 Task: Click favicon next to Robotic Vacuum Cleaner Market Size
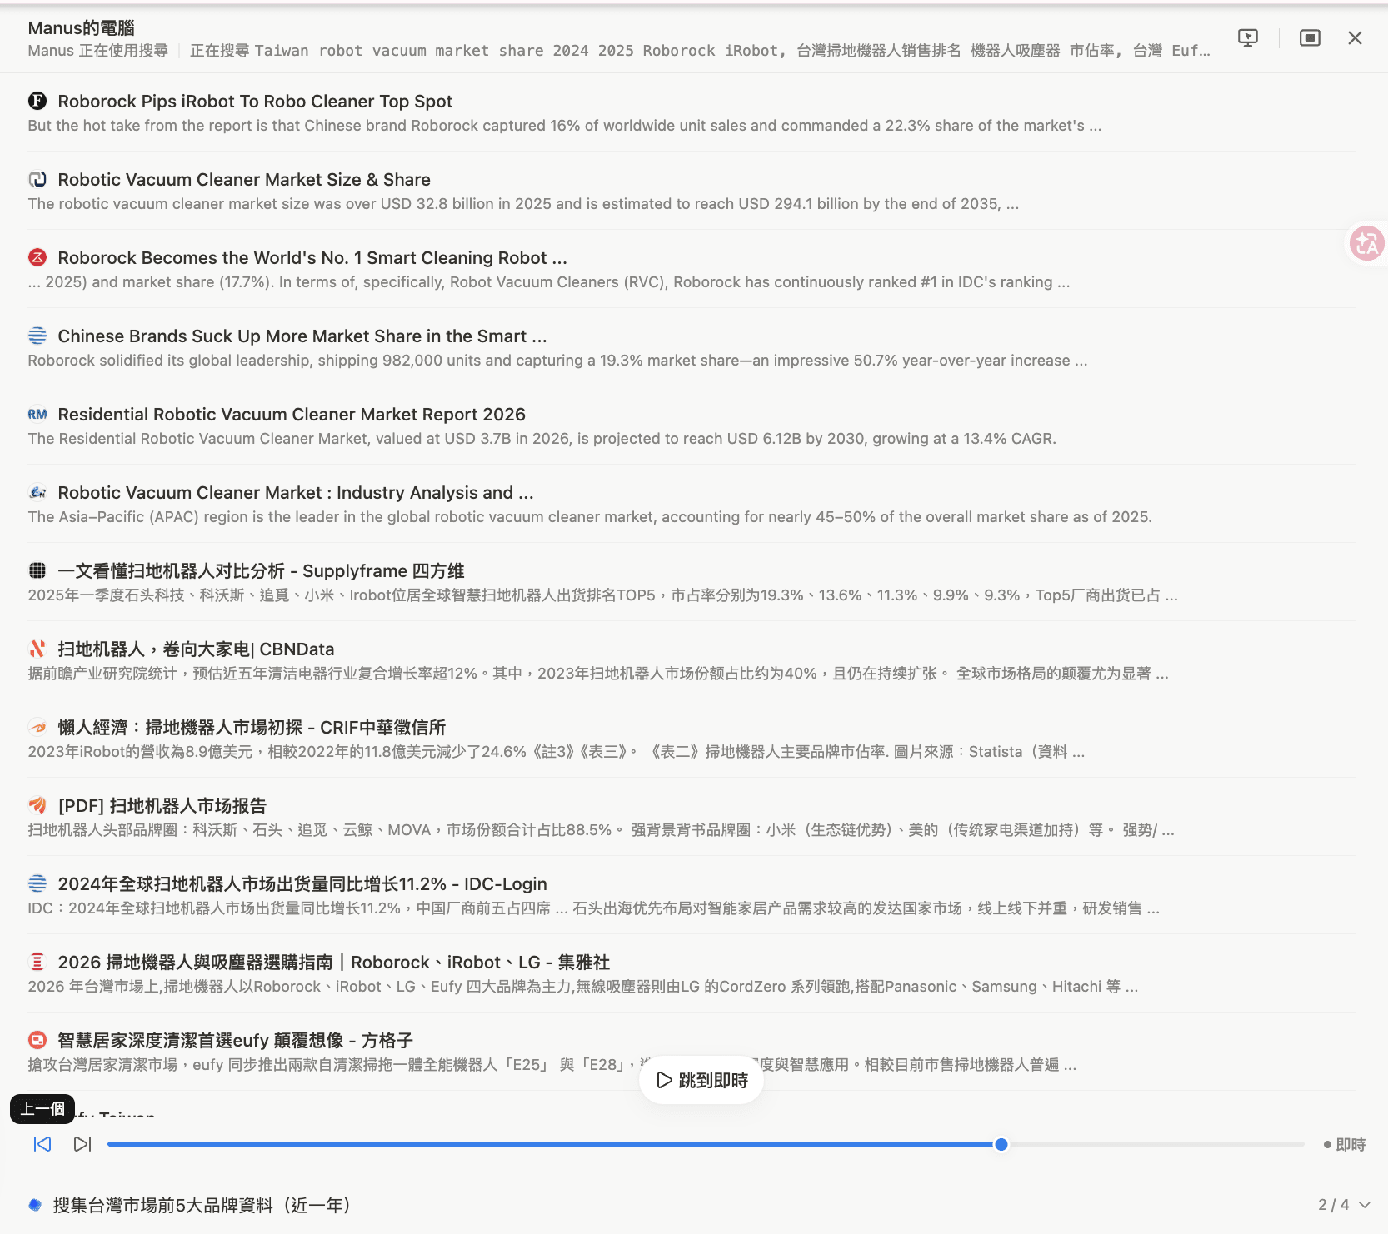(x=37, y=179)
